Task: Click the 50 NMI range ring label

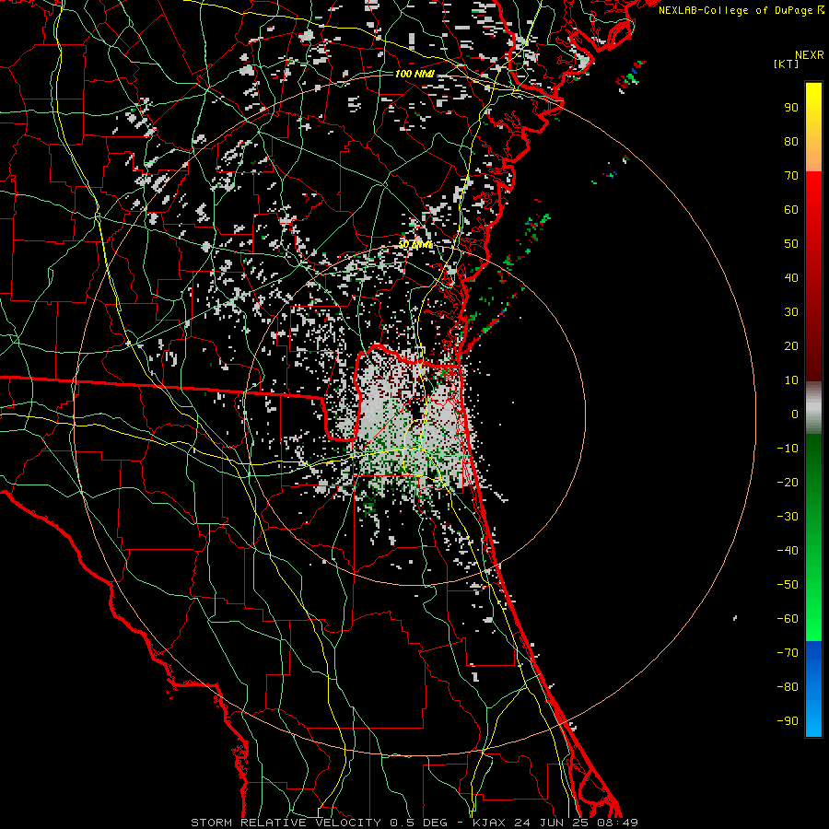Action: pyautogui.click(x=414, y=244)
